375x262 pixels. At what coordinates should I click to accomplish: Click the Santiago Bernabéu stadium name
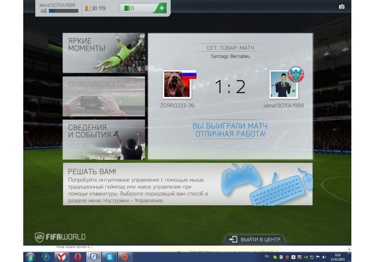click(x=230, y=56)
